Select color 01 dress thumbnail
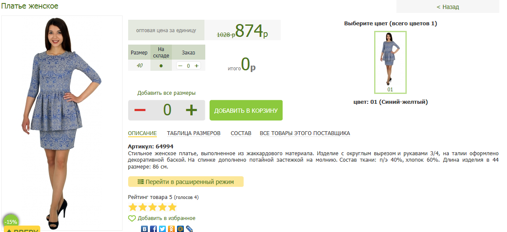Viewport: 507px width, 232px height. (x=390, y=62)
